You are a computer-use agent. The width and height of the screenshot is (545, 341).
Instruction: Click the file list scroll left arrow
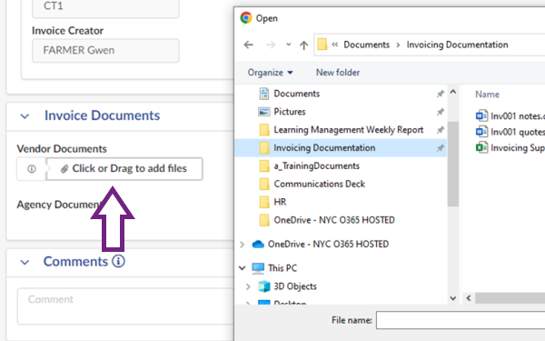469,298
